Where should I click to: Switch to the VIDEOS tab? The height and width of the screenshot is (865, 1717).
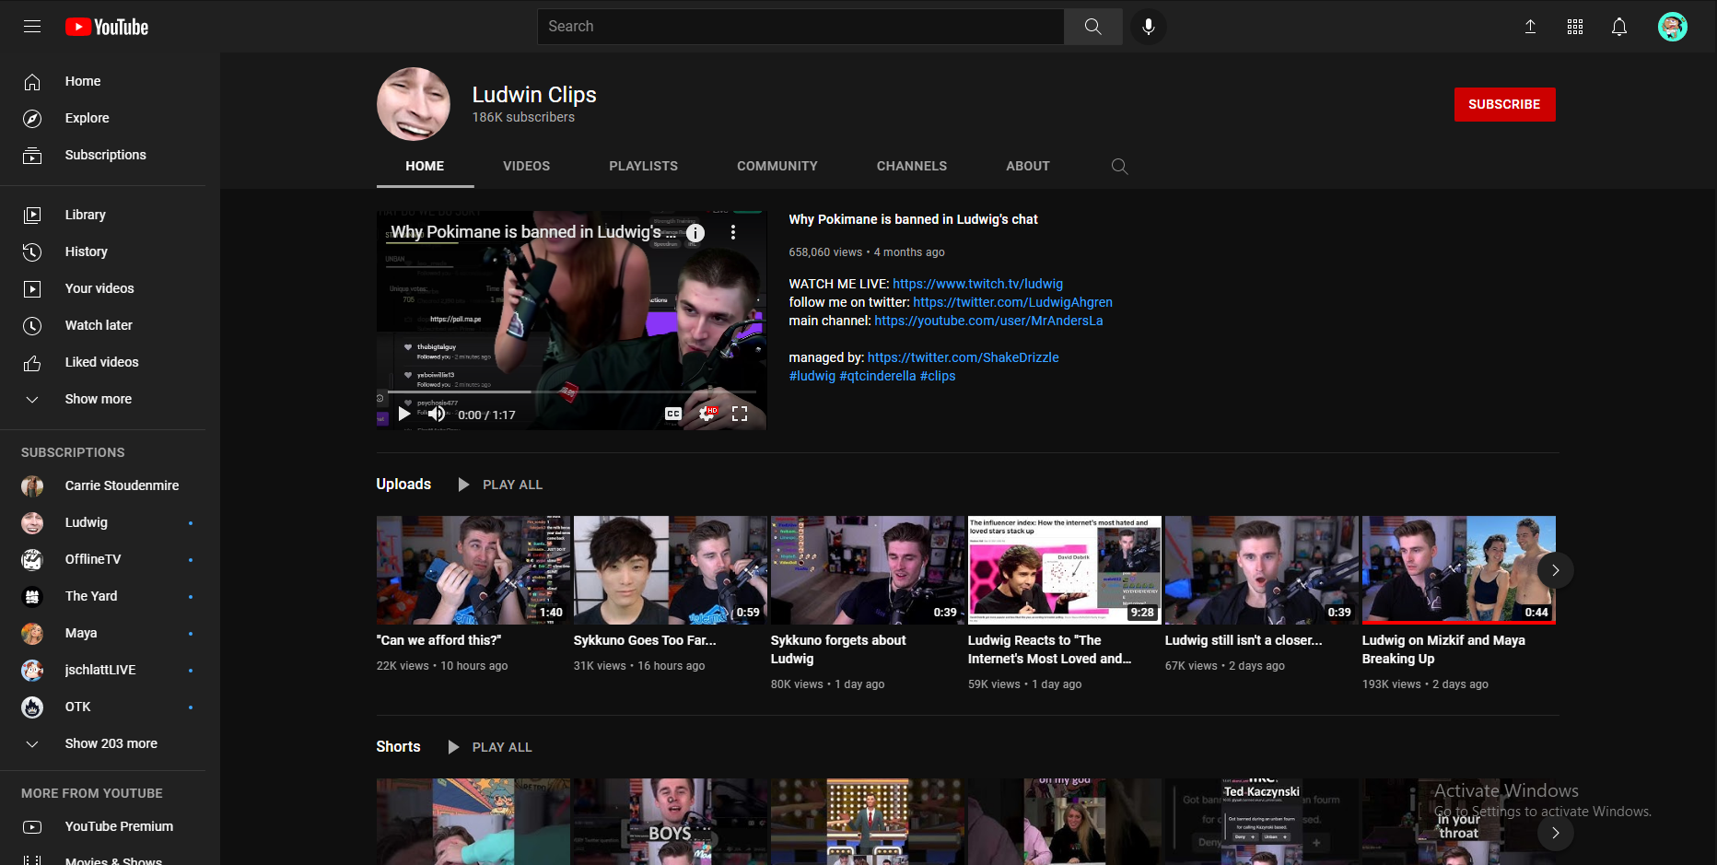[526, 166]
